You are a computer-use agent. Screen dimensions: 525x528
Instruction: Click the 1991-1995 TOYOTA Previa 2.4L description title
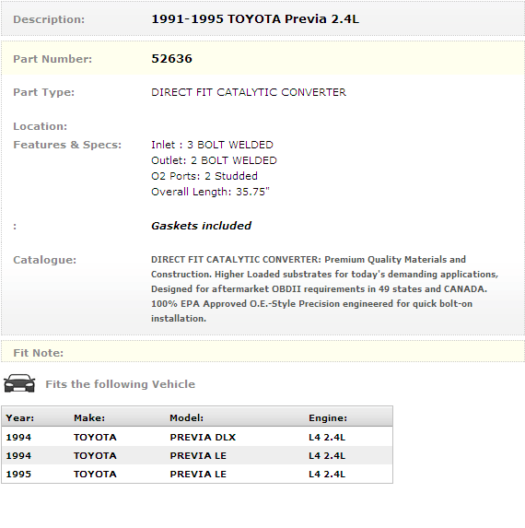255,18
